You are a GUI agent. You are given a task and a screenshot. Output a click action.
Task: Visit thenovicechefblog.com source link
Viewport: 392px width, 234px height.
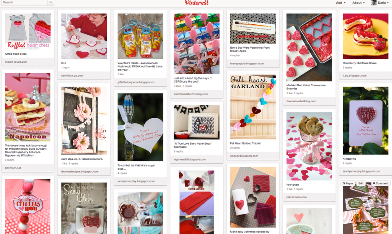click(x=301, y=101)
